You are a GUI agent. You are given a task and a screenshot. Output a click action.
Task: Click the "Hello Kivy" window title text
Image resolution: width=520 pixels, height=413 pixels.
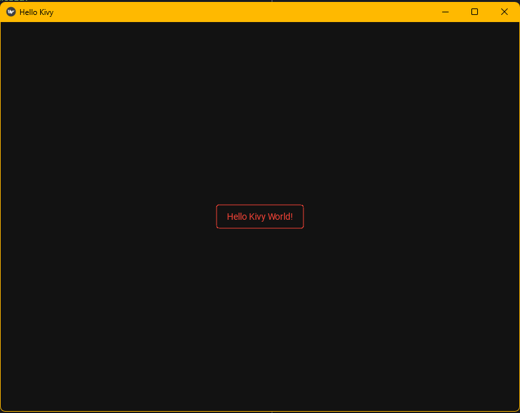coord(36,12)
